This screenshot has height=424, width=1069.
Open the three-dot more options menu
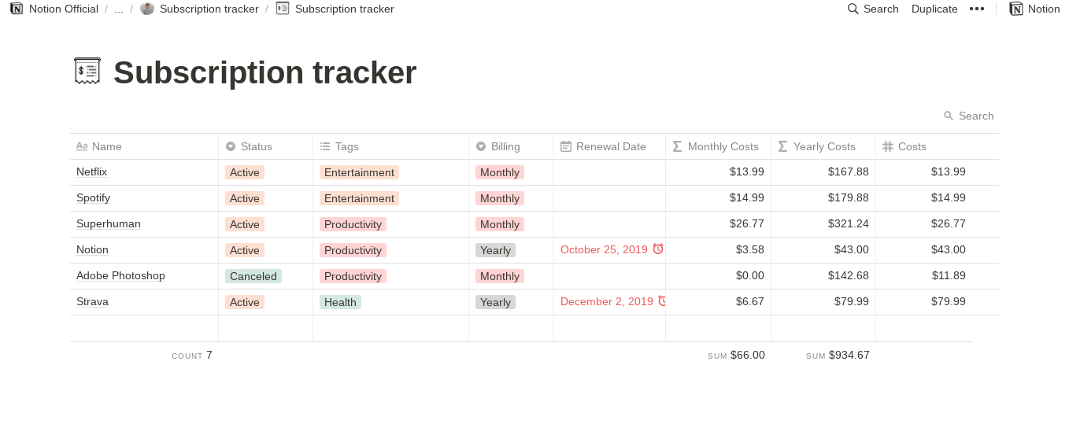[x=977, y=9]
